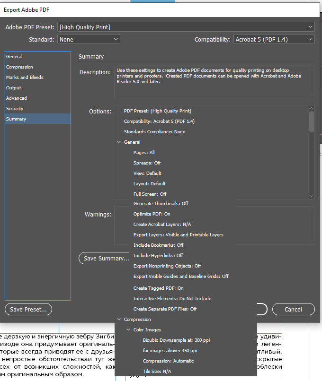Click the 'for images above: 450 ppi' line
Screen dimensions: 322x381
(170, 351)
